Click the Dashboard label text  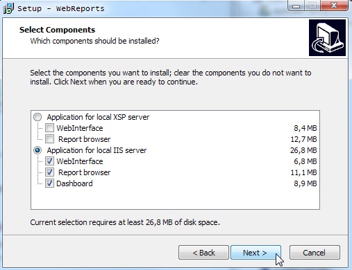[x=74, y=183]
